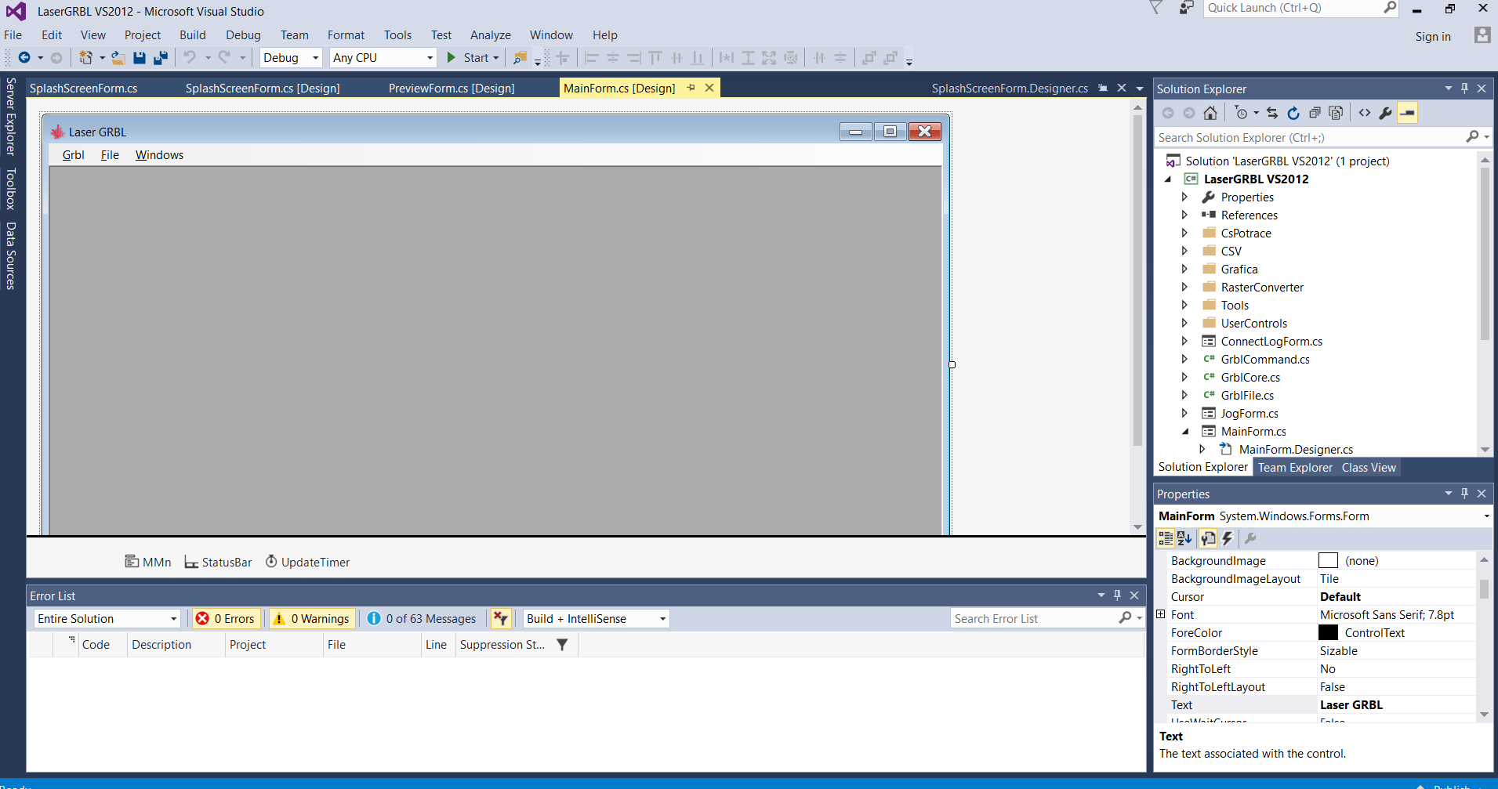This screenshot has height=789, width=1498.
Task: Pin the MainForm.cs [Design] tab
Action: tap(691, 88)
